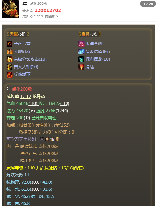Viewport: 156px width, 206px height.
Task: Click the 混乱 skill icon
Action: [x=81, y=67]
